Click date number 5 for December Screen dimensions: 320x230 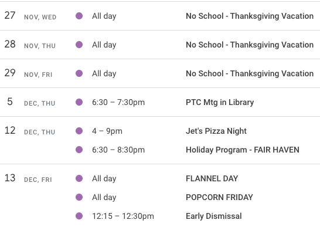point(10,102)
